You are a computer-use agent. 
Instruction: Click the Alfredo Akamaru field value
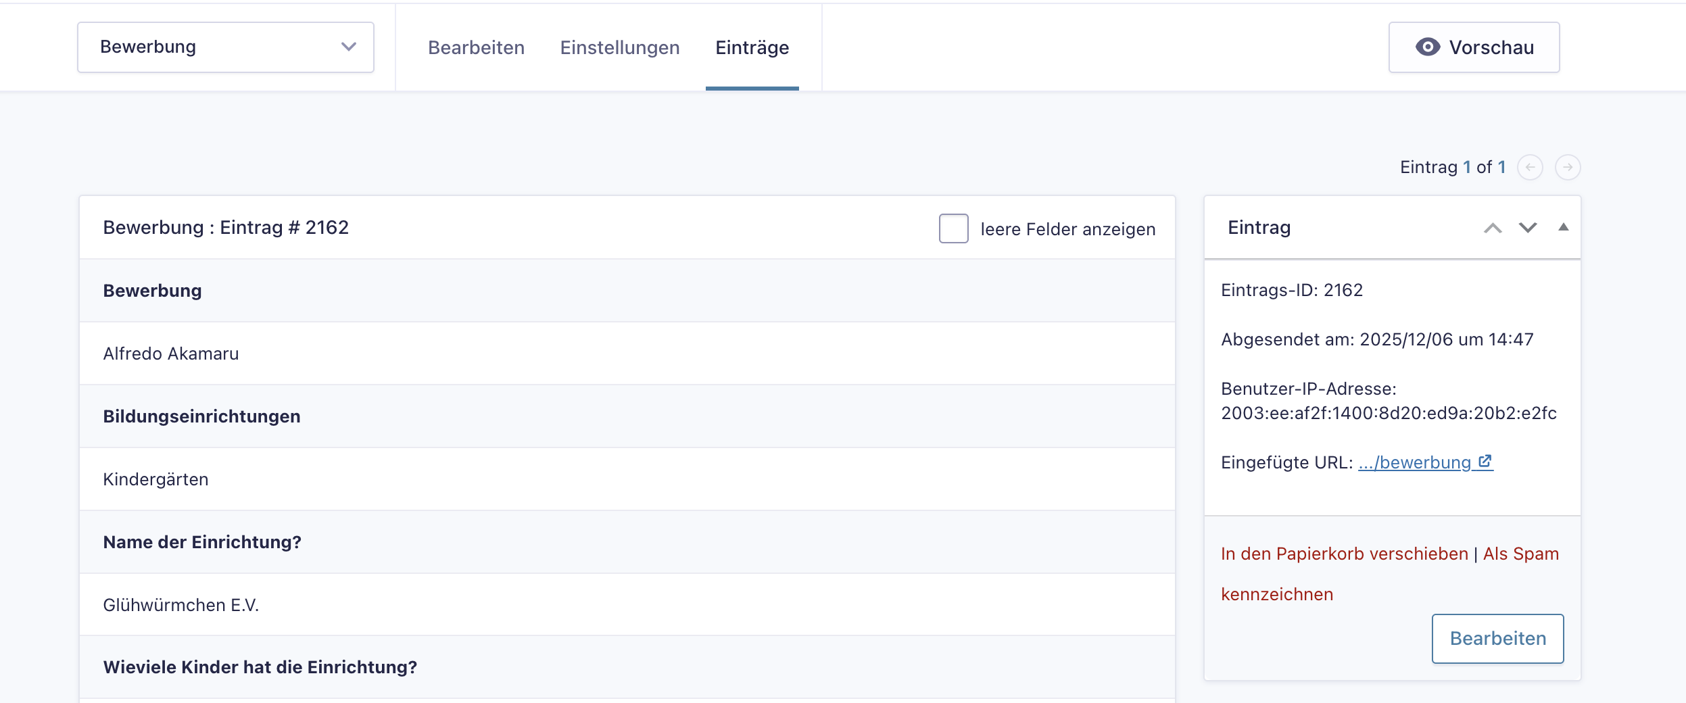tap(171, 354)
